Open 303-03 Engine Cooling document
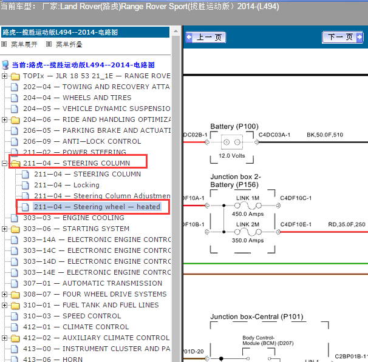 73,218
